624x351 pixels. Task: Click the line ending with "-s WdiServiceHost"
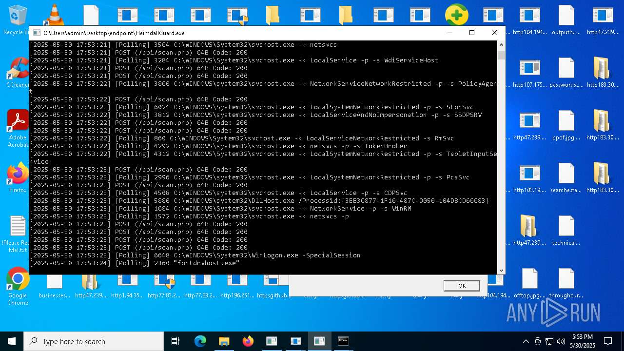click(234, 60)
